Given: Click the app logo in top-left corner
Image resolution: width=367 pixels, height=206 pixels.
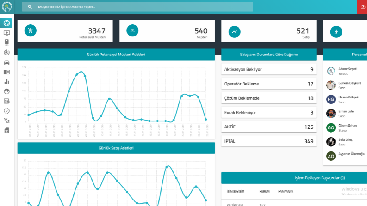Looking at the screenshot, I should (x=7, y=7).
